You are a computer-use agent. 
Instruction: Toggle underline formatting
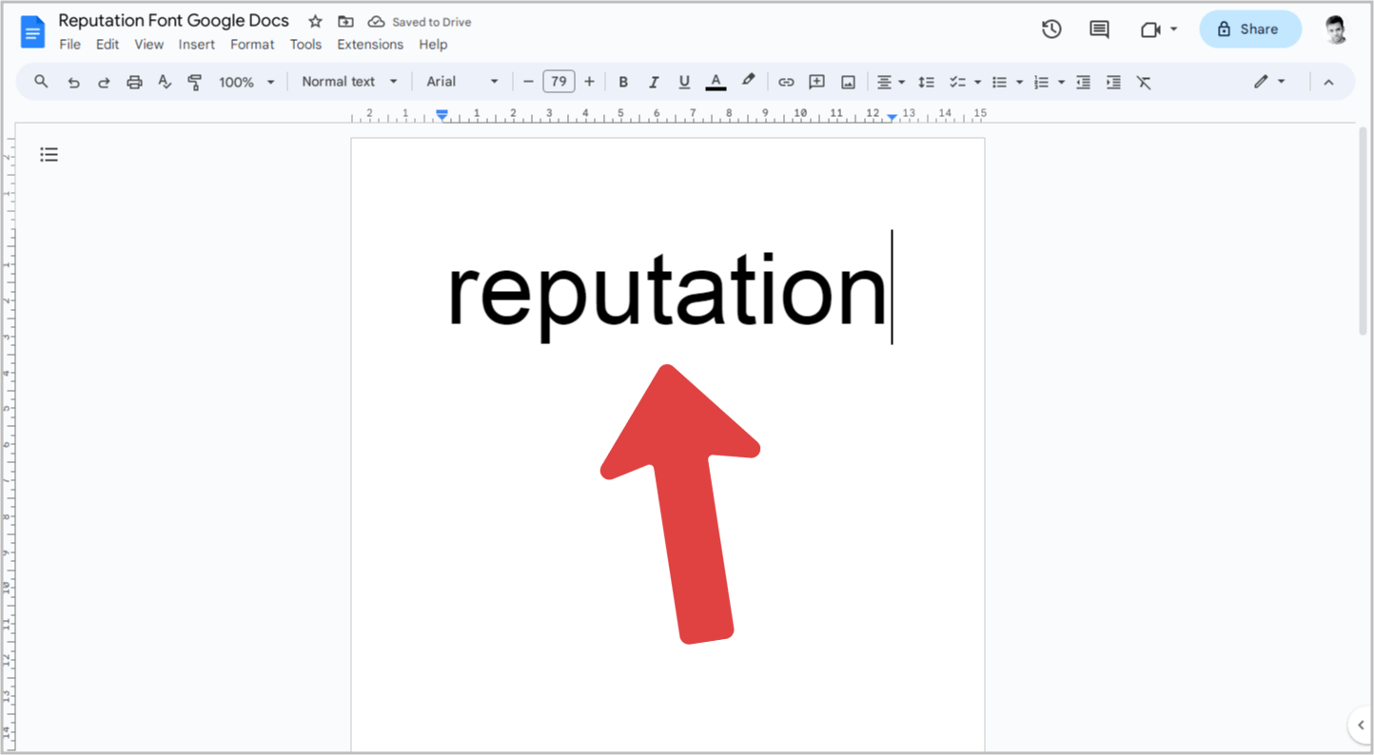tap(684, 82)
